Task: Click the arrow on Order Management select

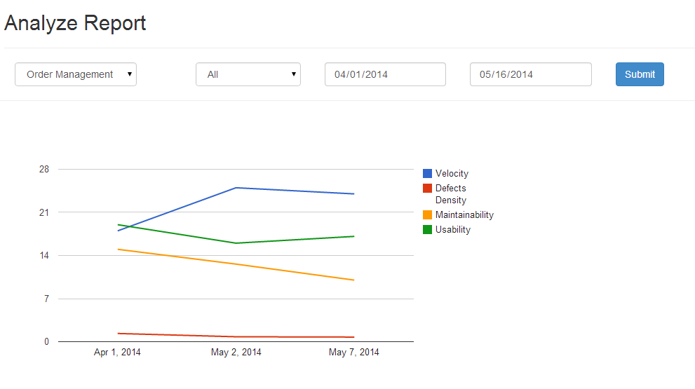Action: tap(130, 74)
